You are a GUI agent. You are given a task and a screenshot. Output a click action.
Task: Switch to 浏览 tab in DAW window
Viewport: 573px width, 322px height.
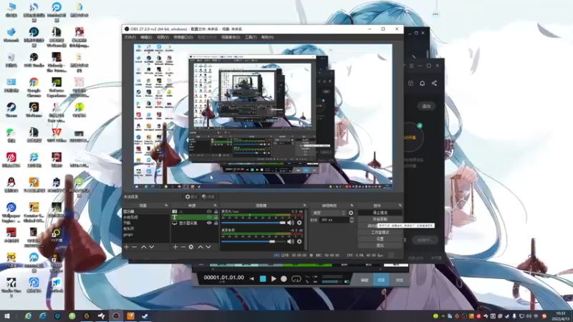click(x=399, y=280)
